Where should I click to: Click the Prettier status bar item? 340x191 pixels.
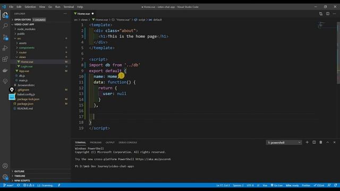click(x=306, y=185)
